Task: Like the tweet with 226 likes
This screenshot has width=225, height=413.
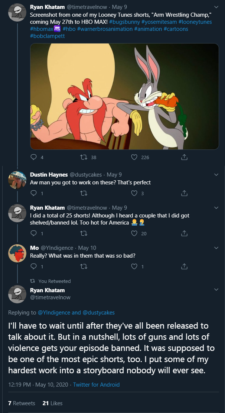Action: tap(135, 157)
